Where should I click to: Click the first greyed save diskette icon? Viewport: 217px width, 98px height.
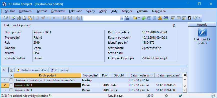tap(65, 18)
